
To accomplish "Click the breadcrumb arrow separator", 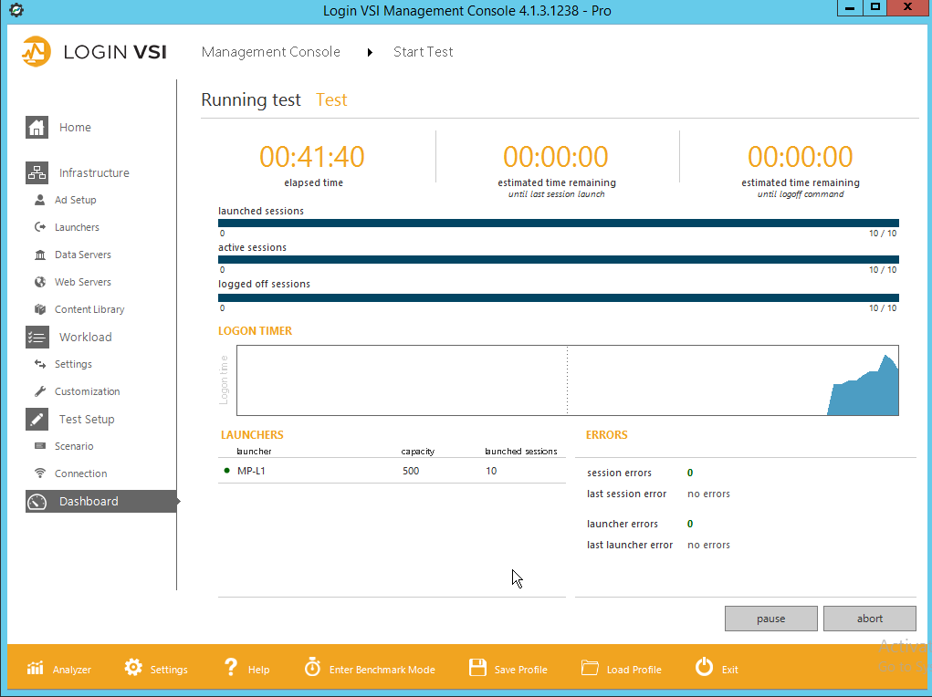I will [x=370, y=52].
